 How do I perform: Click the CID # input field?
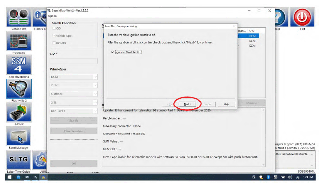pyautogui.click(x=73, y=61)
